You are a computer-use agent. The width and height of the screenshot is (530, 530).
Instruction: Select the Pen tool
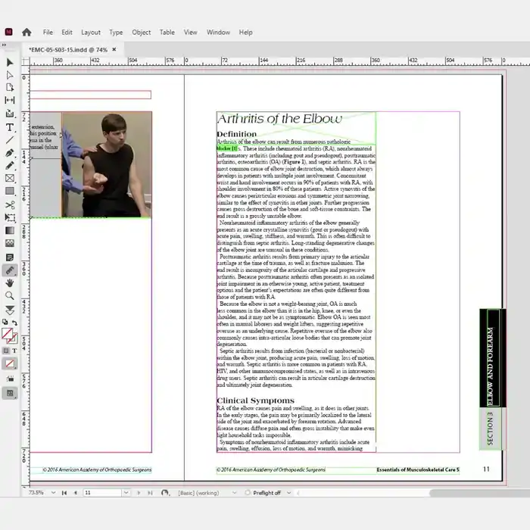pyautogui.click(x=10, y=153)
